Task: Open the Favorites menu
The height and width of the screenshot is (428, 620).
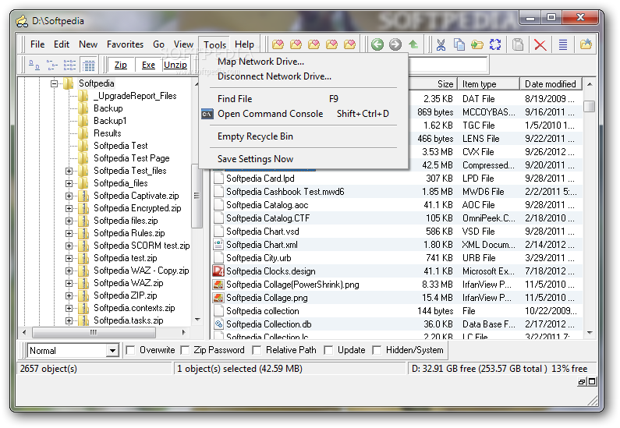Action: pyautogui.click(x=125, y=44)
